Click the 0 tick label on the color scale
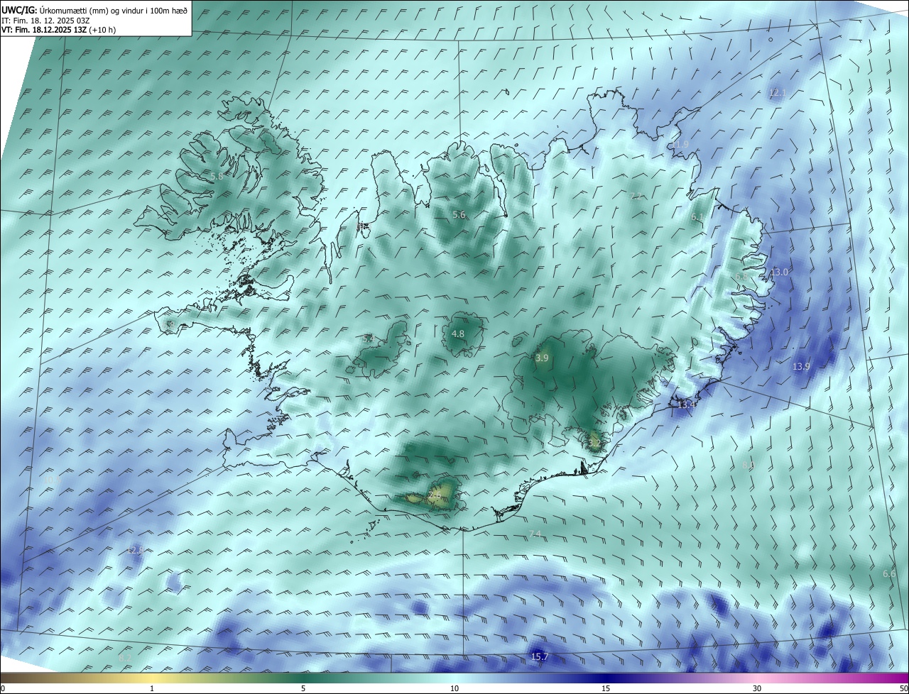 3,688
